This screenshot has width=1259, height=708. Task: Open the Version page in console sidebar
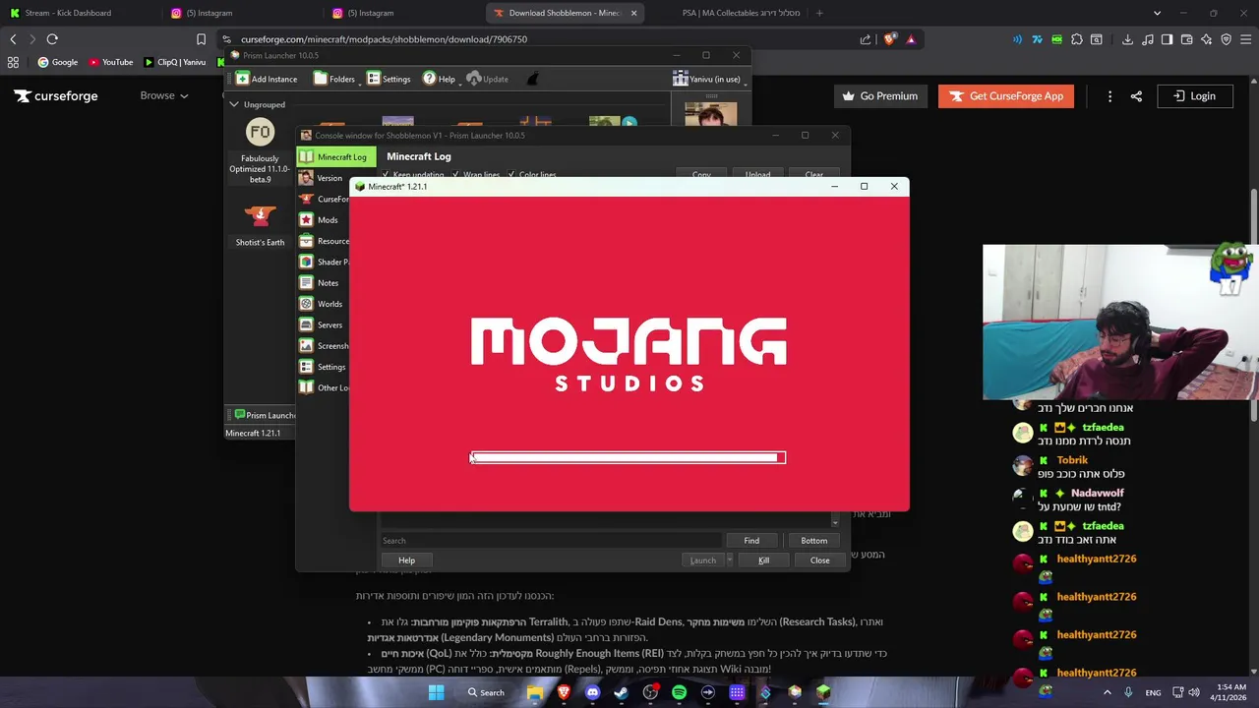[x=321, y=178]
